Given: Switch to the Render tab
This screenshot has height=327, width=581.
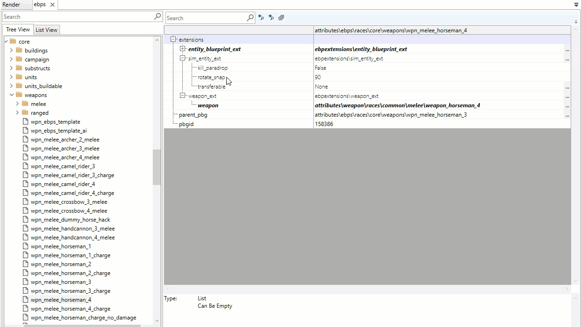Looking at the screenshot, I should point(11,5).
